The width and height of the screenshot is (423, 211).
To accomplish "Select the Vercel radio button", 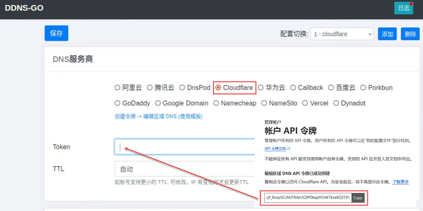I will coord(305,103).
